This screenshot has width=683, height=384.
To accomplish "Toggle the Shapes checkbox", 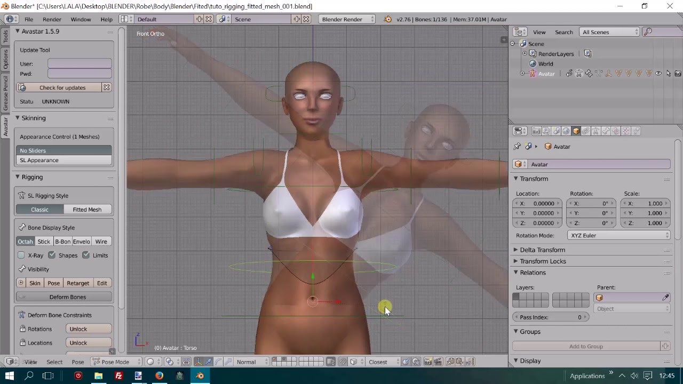I will 52,255.
